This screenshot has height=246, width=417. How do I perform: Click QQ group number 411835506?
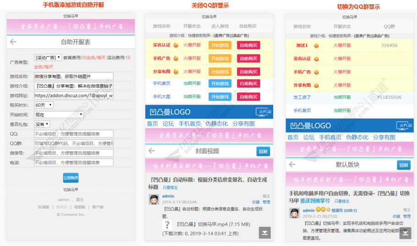coord(389,97)
